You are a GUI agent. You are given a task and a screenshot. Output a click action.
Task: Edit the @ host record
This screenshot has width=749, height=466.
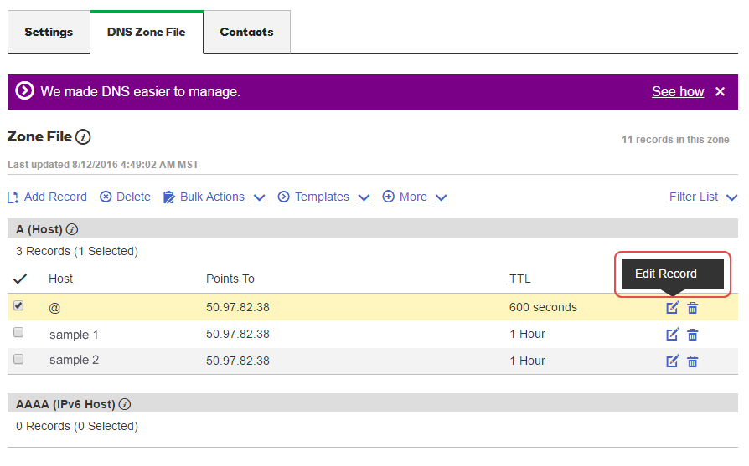point(672,308)
